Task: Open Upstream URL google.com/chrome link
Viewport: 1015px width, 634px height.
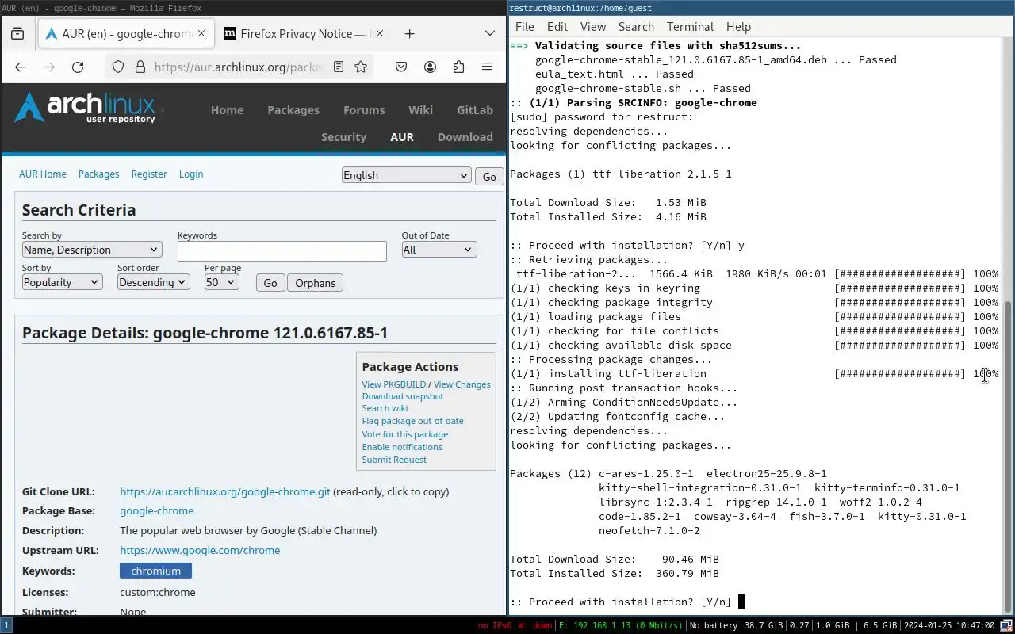Action: [x=200, y=551]
